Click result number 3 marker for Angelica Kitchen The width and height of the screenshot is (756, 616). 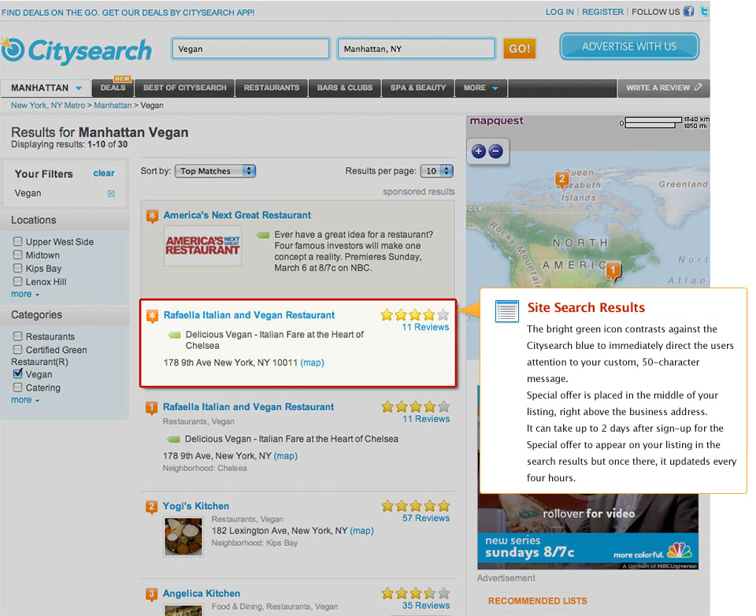[x=151, y=594]
